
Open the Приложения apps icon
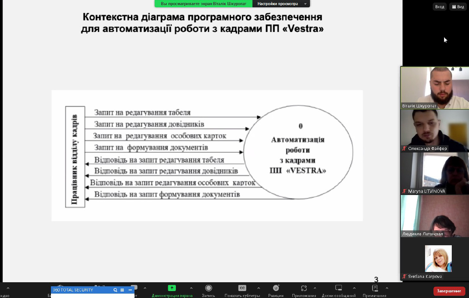[x=304, y=288]
